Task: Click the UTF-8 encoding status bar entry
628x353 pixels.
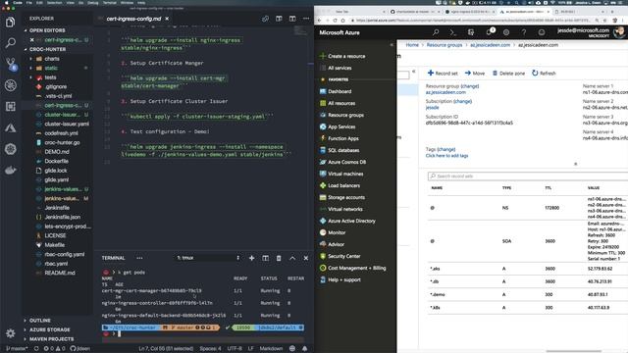Action: tap(235, 349)
